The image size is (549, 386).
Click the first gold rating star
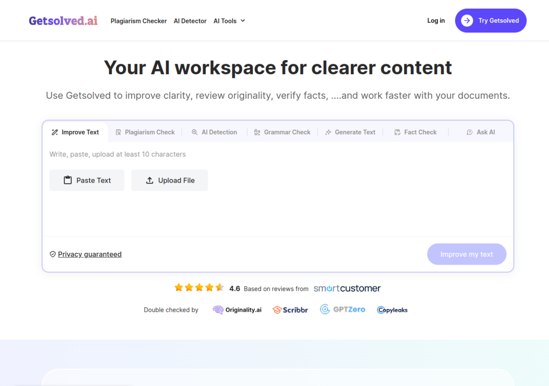178,288
